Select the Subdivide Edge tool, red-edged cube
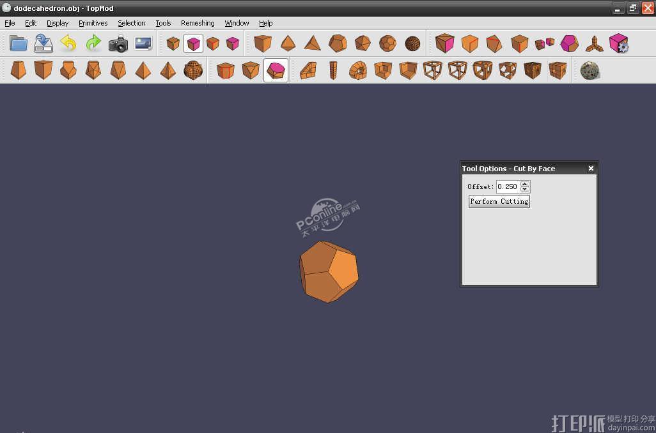Screen dimensions: 656x433 (x=520, y=43)
